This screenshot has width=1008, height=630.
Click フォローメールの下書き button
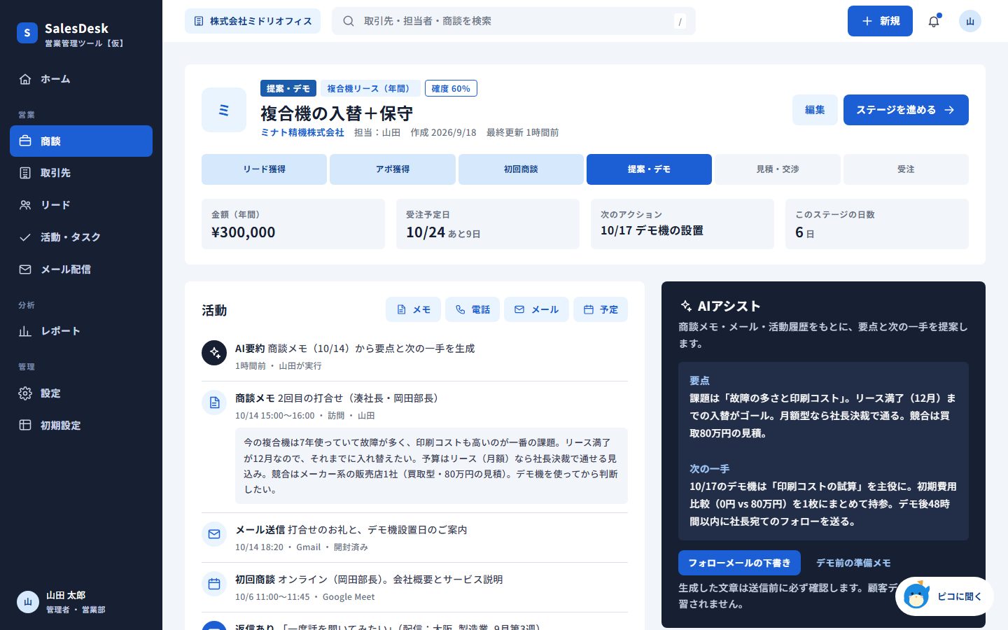739,563
